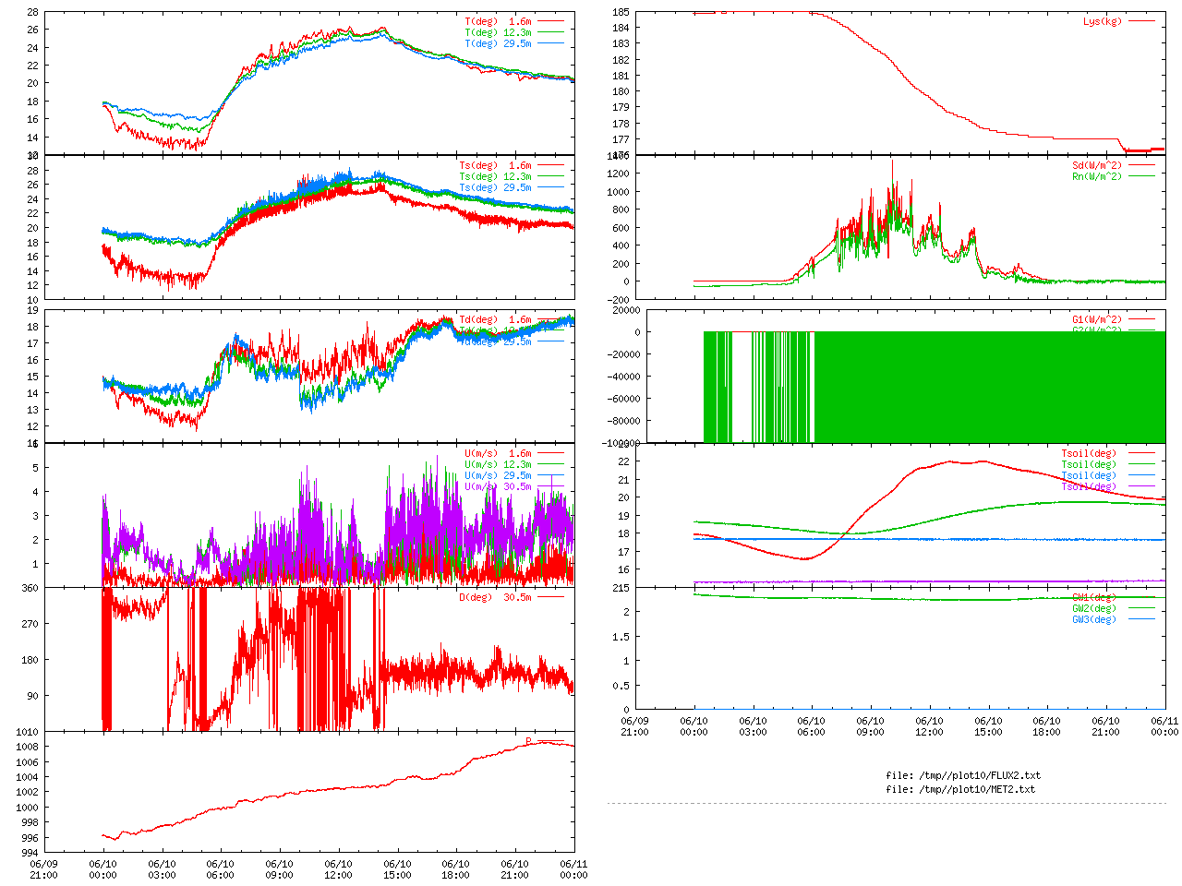
Task: Pick the 'U(m/s) 29.5m' legend label
Action: click(499, 476)
